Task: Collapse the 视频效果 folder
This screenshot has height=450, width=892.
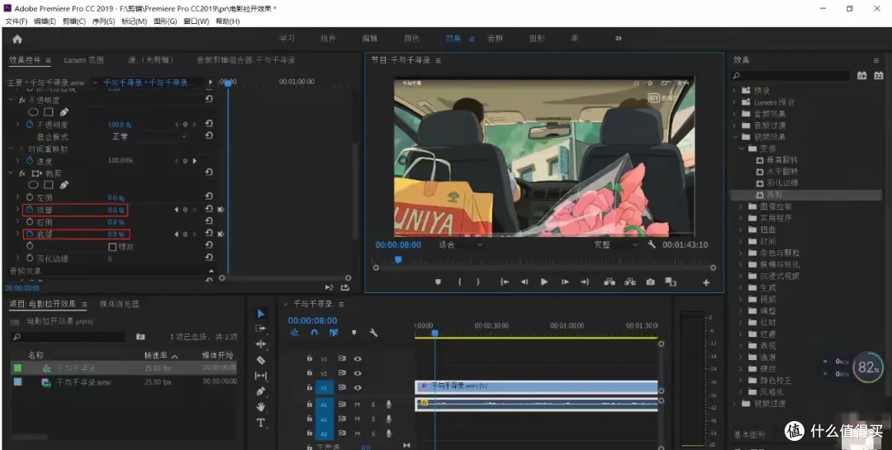Action: coord(734,137)
